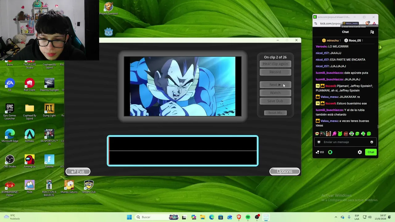Select username minxchu in chat leaderboard
This screenshot has width=395, height=222.
coord(333,40)
